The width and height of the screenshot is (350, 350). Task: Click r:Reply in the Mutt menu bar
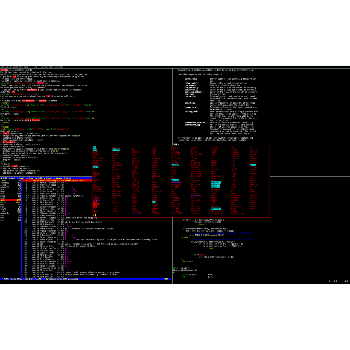[48, 178]
